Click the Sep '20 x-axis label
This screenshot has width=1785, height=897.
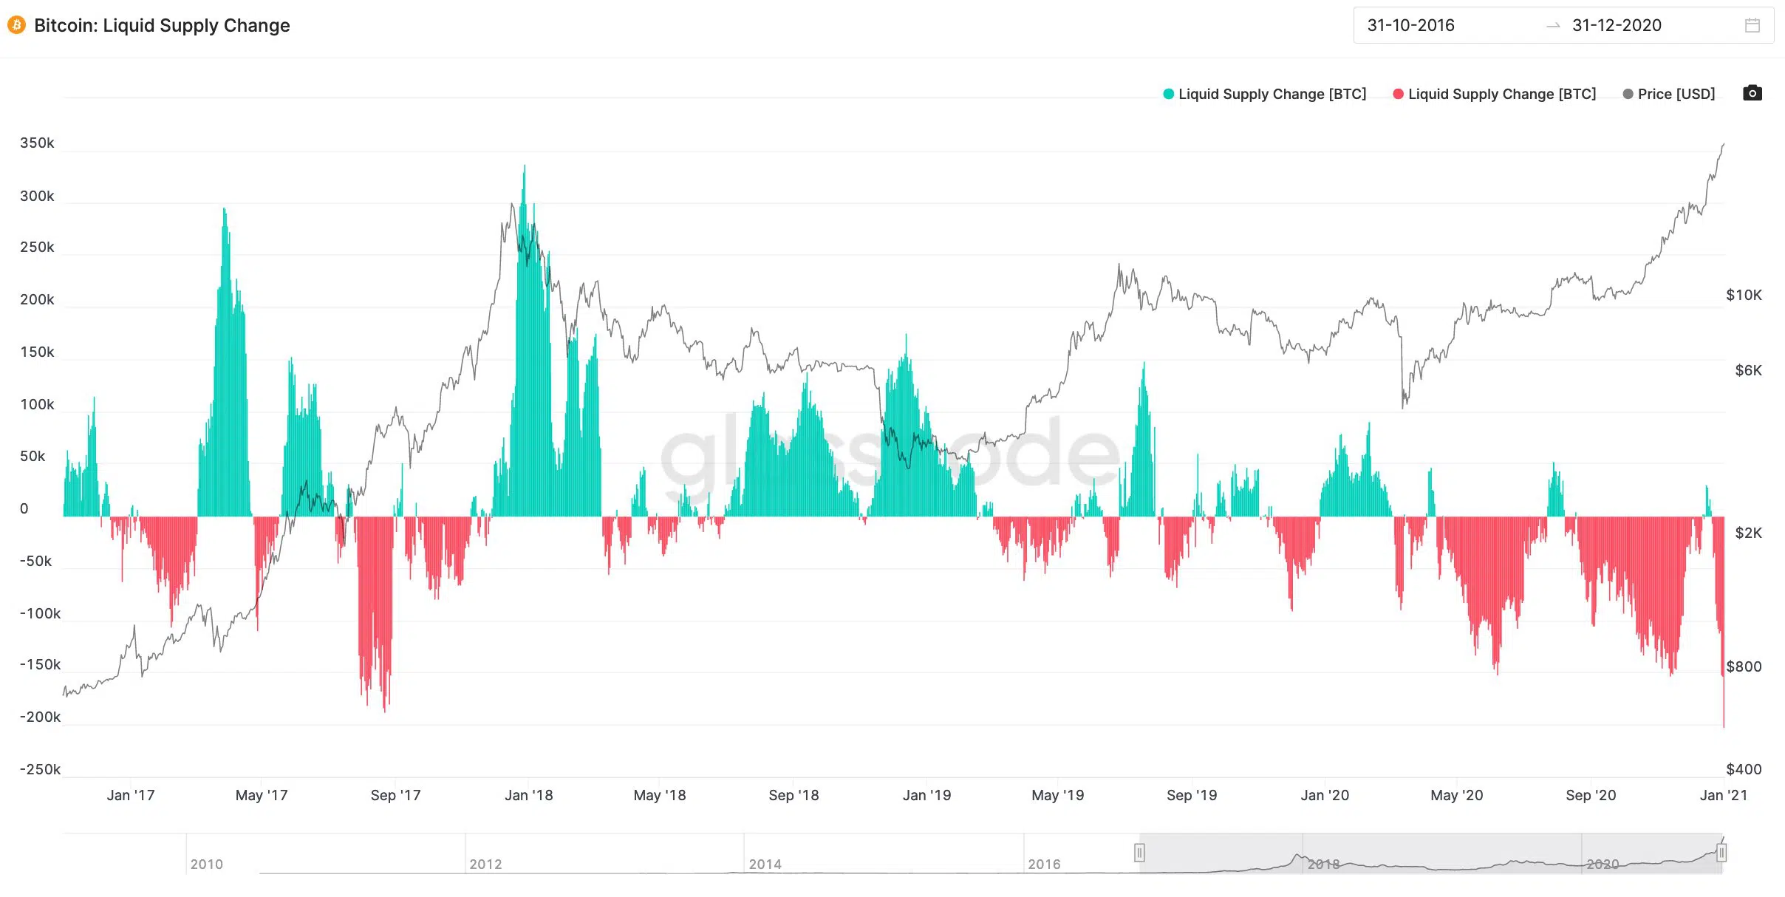click(x=1591, y=795)
